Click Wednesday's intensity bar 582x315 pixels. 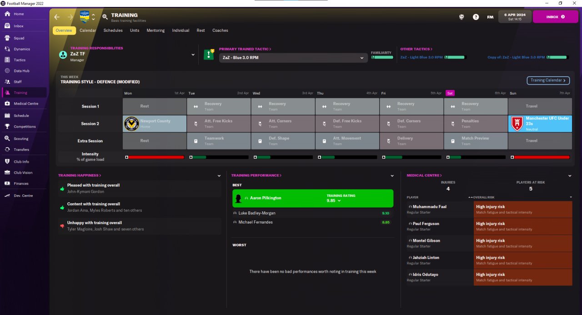(283, 157)
